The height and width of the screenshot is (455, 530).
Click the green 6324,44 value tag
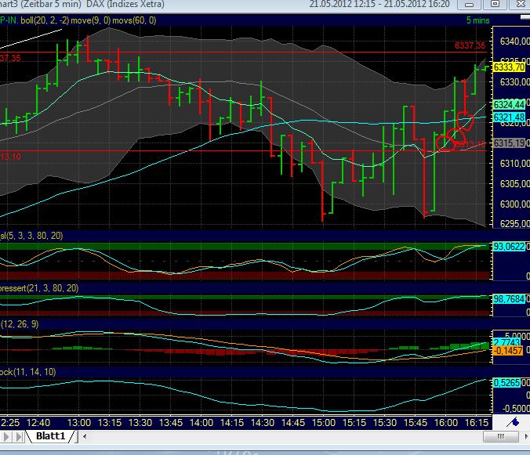coord(510,105)
